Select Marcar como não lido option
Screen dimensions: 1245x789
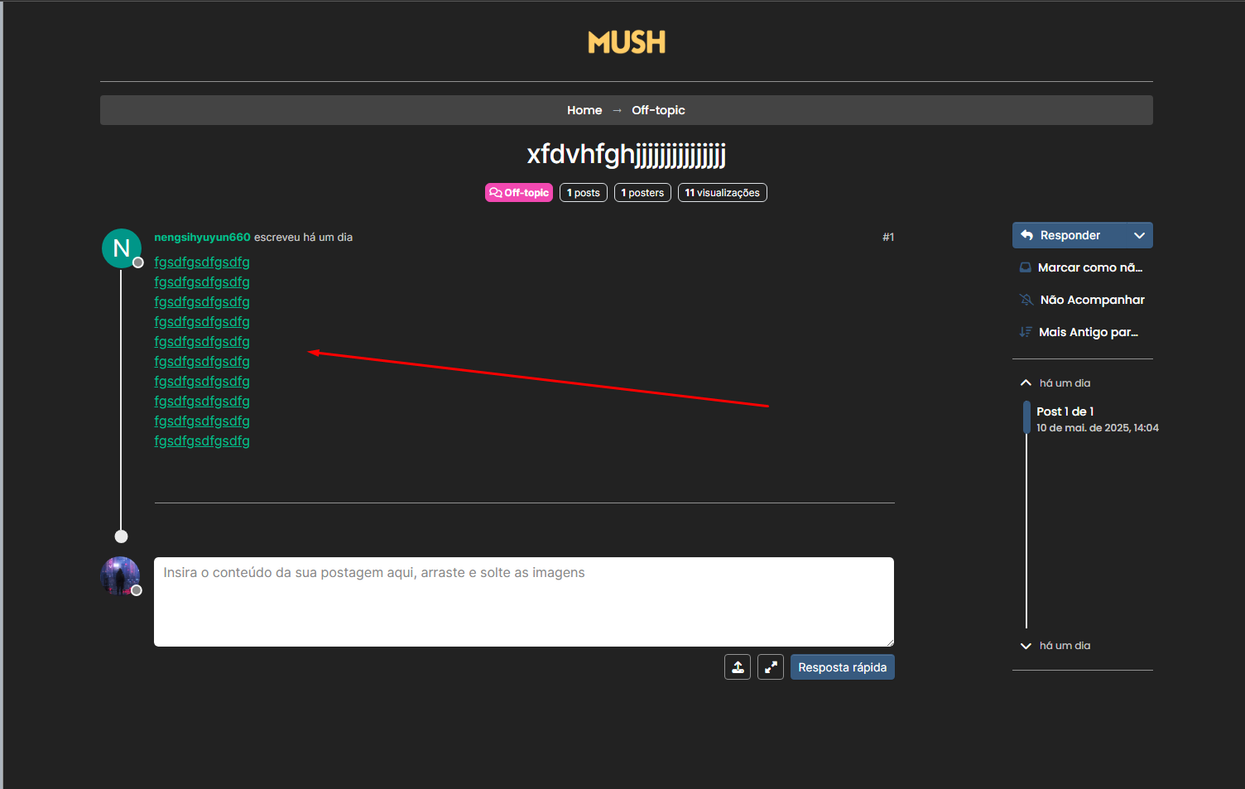click(1083, 267)
